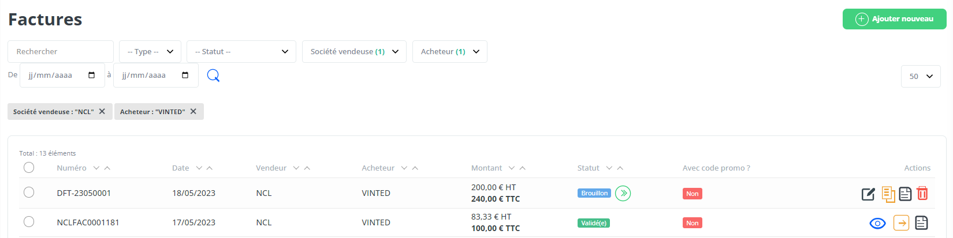Screen dimensions: 953x238
Task: Click orange arrow icon for NCLFAC0001181
Action: 901,222
